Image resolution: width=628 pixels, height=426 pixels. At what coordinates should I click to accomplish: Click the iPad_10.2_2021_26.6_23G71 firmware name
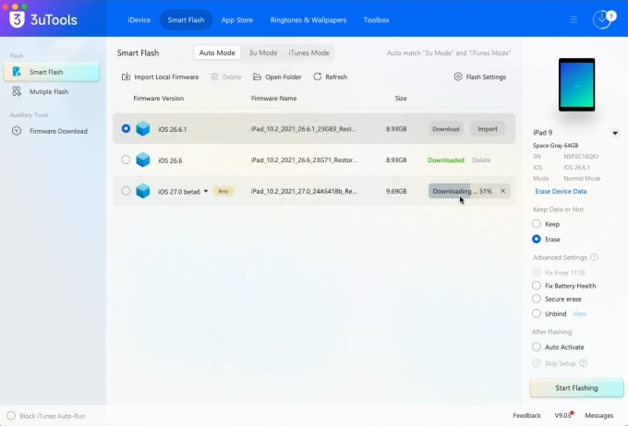pyautogui.click(x=305, y=160)
